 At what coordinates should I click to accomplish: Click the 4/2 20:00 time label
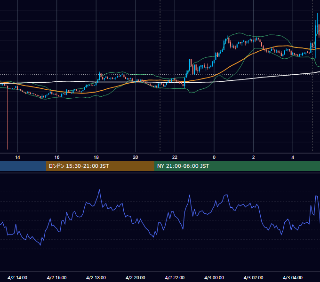pyautogui.click(x=136, y=277)
